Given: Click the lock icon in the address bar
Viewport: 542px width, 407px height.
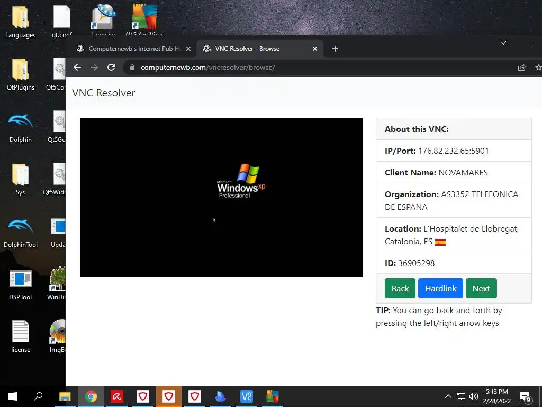Looking at the screenshot, I should pos(132,67).
